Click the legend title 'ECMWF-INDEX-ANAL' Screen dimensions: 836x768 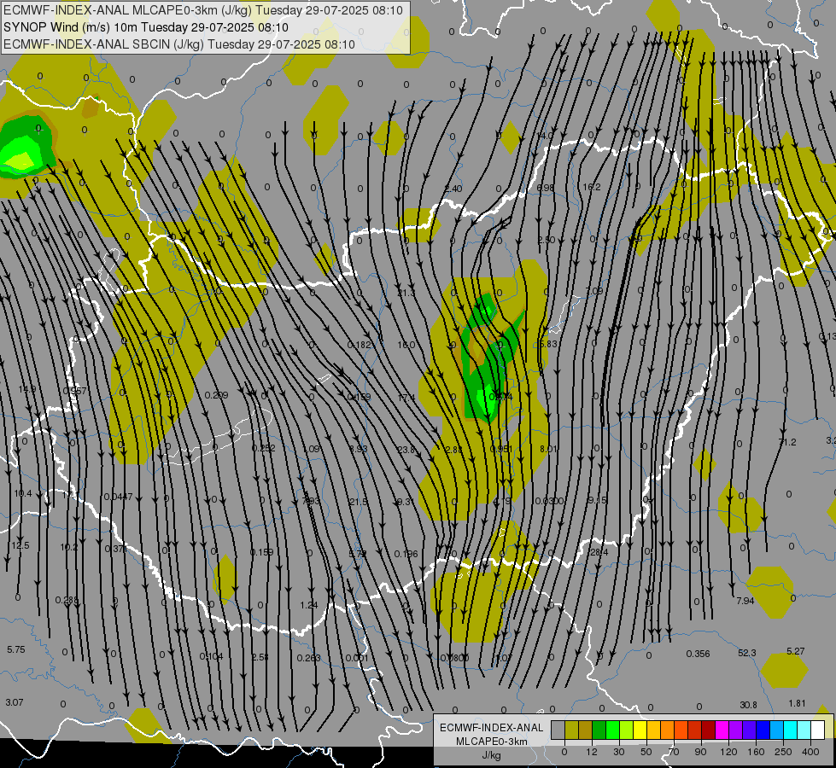491,728
